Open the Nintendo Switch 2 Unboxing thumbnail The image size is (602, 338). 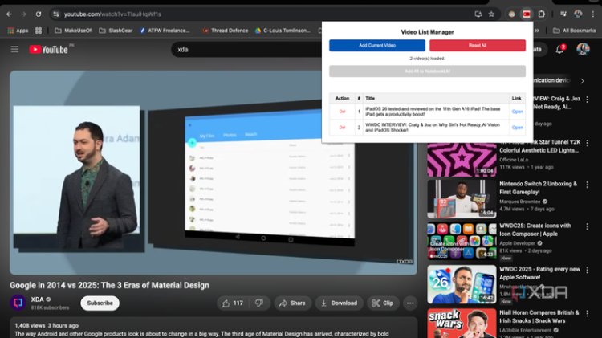(x=462, y=199)
